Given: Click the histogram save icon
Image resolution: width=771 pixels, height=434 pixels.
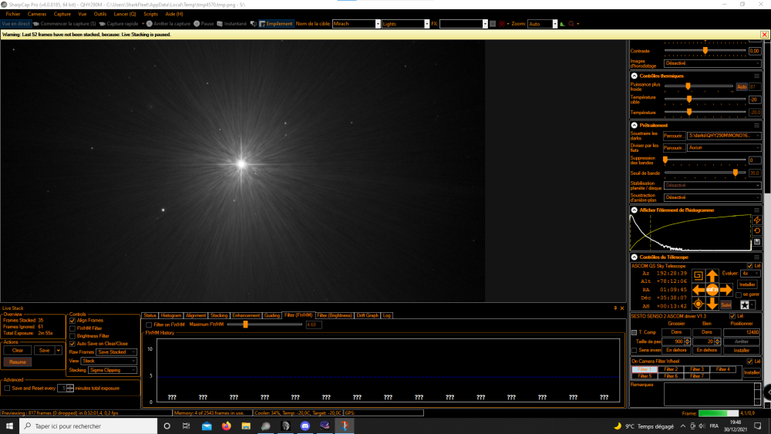Looking at the screenshot, I should [x=757, y=242].
